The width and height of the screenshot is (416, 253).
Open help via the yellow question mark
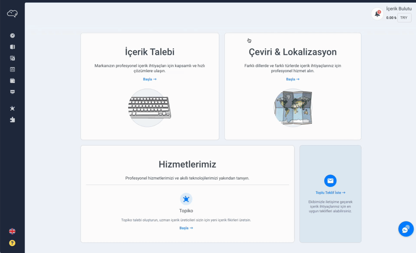(x=12, y=243)
